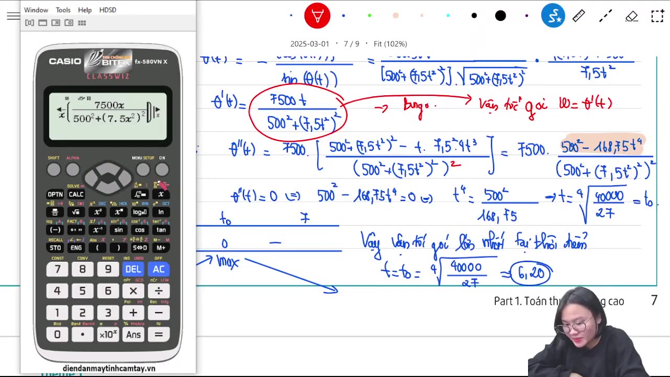Image resolution: width=670 pixels, height=377 pixels.
Task: Click the ENG key
Action: pos(76,248)
